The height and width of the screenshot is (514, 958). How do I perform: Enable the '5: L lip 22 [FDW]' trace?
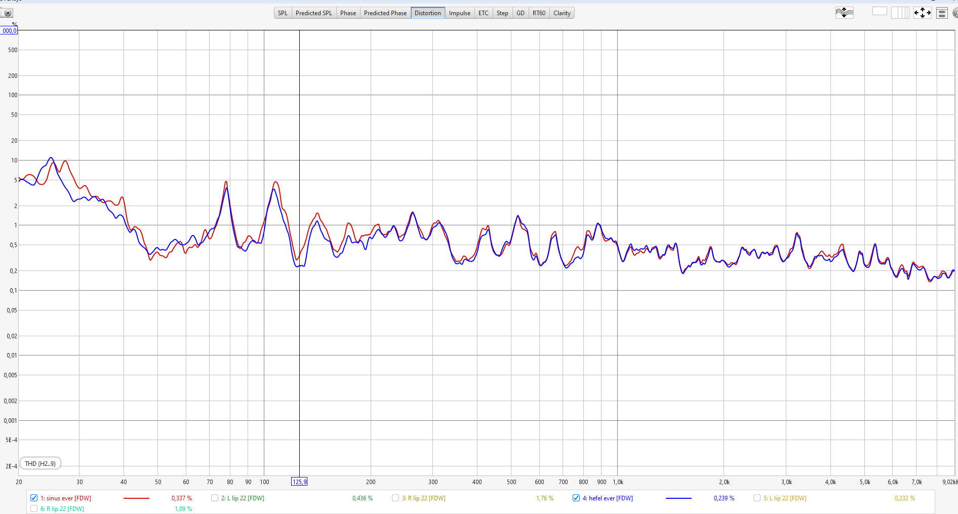tap(757, 498)
